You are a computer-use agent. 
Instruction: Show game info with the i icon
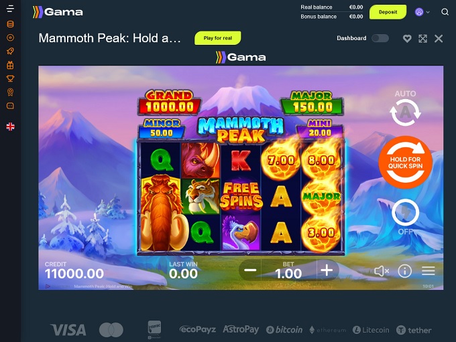point(404,271)
